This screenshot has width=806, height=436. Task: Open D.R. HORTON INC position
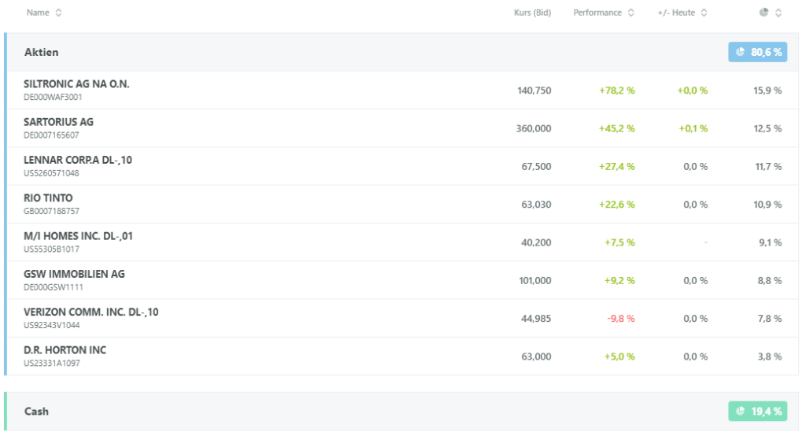click(x=65, y=350)
